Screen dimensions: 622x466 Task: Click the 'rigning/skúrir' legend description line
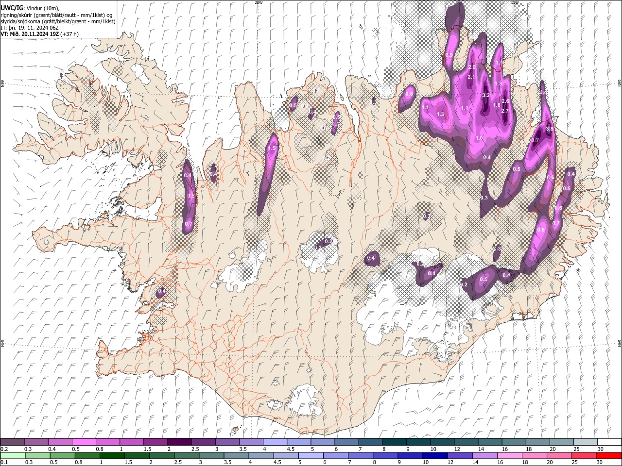coord(56,15)
